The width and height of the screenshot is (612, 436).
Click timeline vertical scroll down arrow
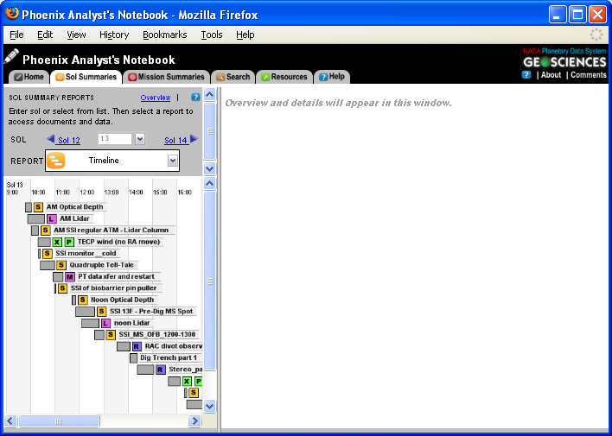[x=209, y=407]
